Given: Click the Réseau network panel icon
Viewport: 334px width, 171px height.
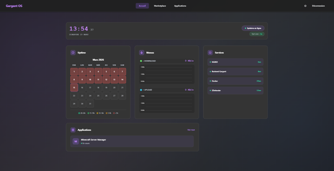Looking at the screenshot, I should tap(142, 52).
